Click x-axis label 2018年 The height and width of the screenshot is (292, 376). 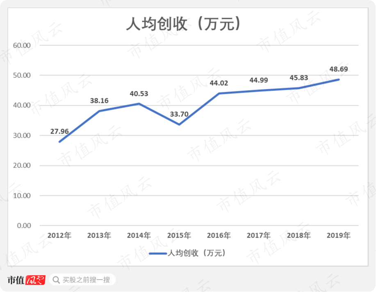point(299,235)
